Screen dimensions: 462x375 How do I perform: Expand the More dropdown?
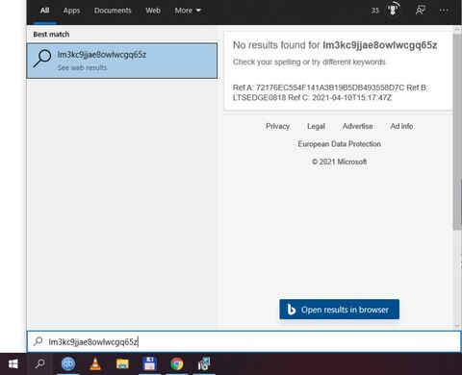(x=188, y=11)
